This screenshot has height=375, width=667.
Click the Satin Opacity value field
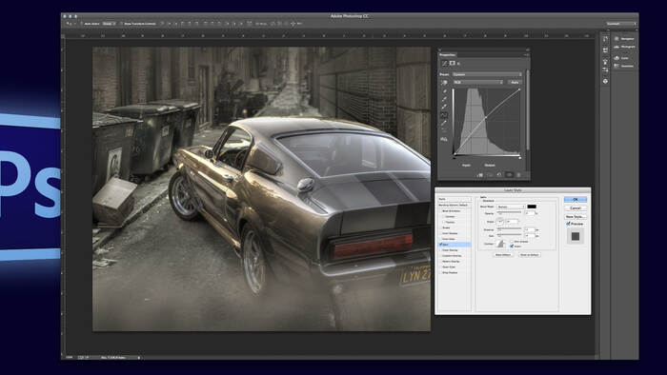click(530, 213)
